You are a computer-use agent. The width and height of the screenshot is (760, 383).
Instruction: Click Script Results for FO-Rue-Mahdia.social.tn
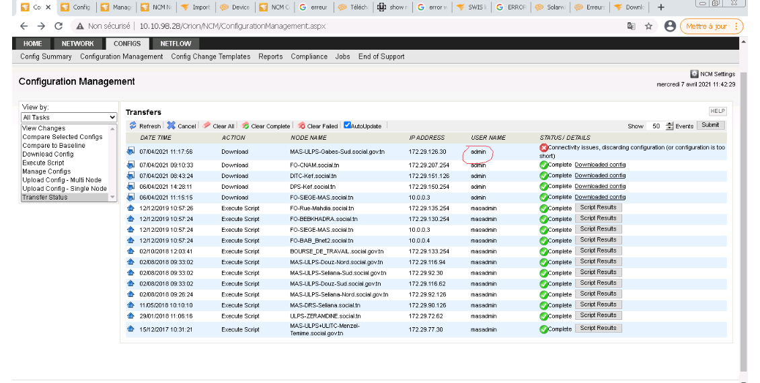coord(598,208)
